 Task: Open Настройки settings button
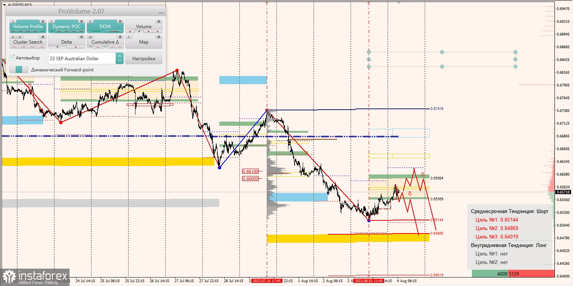pyautogui.click(x=144, y=58)
